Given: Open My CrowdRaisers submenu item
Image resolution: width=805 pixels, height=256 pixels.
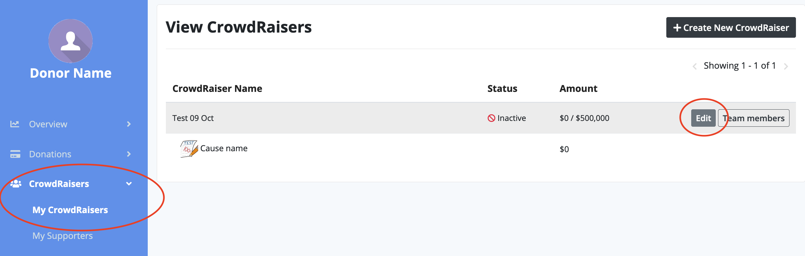Looking at the screenshot, I should [70, 210].
